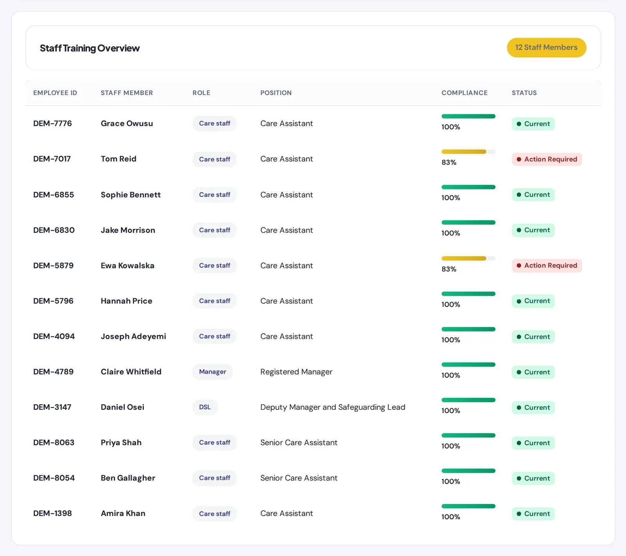Click Ewa Kowalska's 83% compliance progress bar
Viewport: 626px width, 556px height.
point(468,258)
